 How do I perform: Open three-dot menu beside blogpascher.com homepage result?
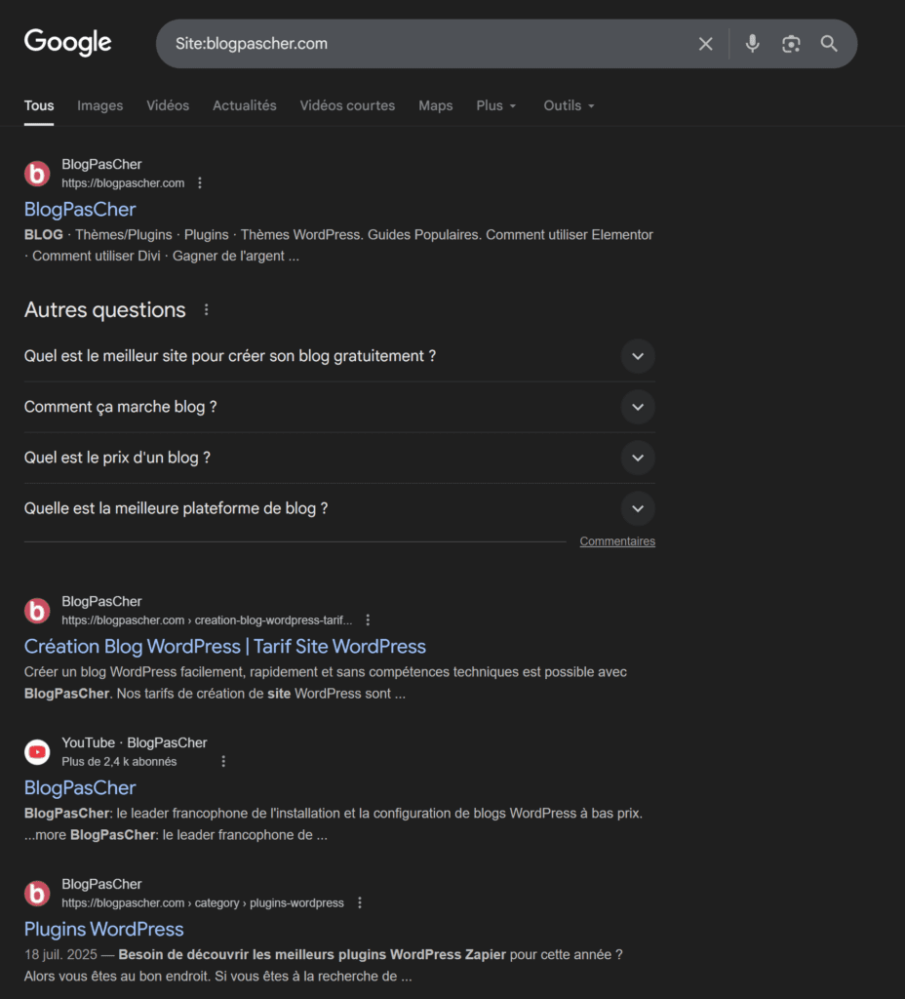tap(200, 183)
